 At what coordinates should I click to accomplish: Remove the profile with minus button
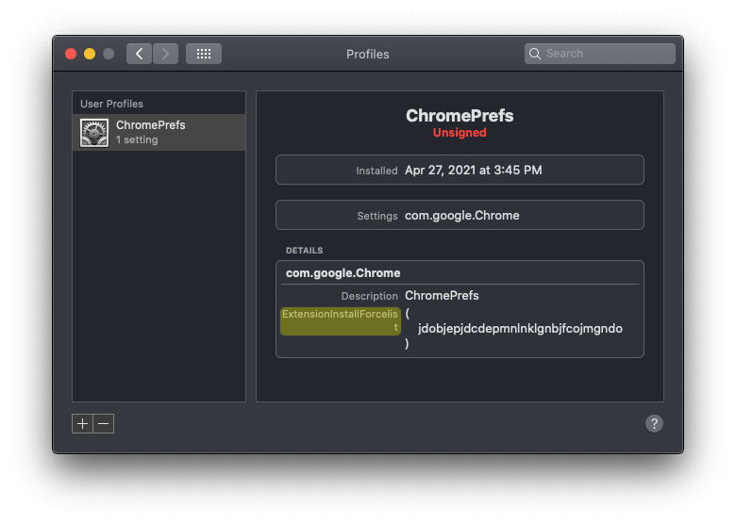104,424
